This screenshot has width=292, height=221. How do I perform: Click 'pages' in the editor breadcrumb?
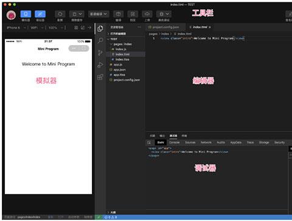tap(153, 33)
